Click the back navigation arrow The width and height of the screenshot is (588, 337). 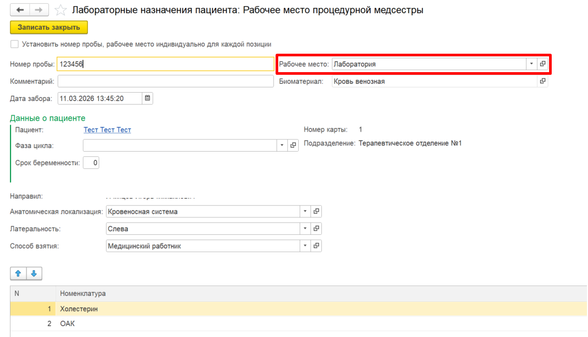click(x=20, y=10)
